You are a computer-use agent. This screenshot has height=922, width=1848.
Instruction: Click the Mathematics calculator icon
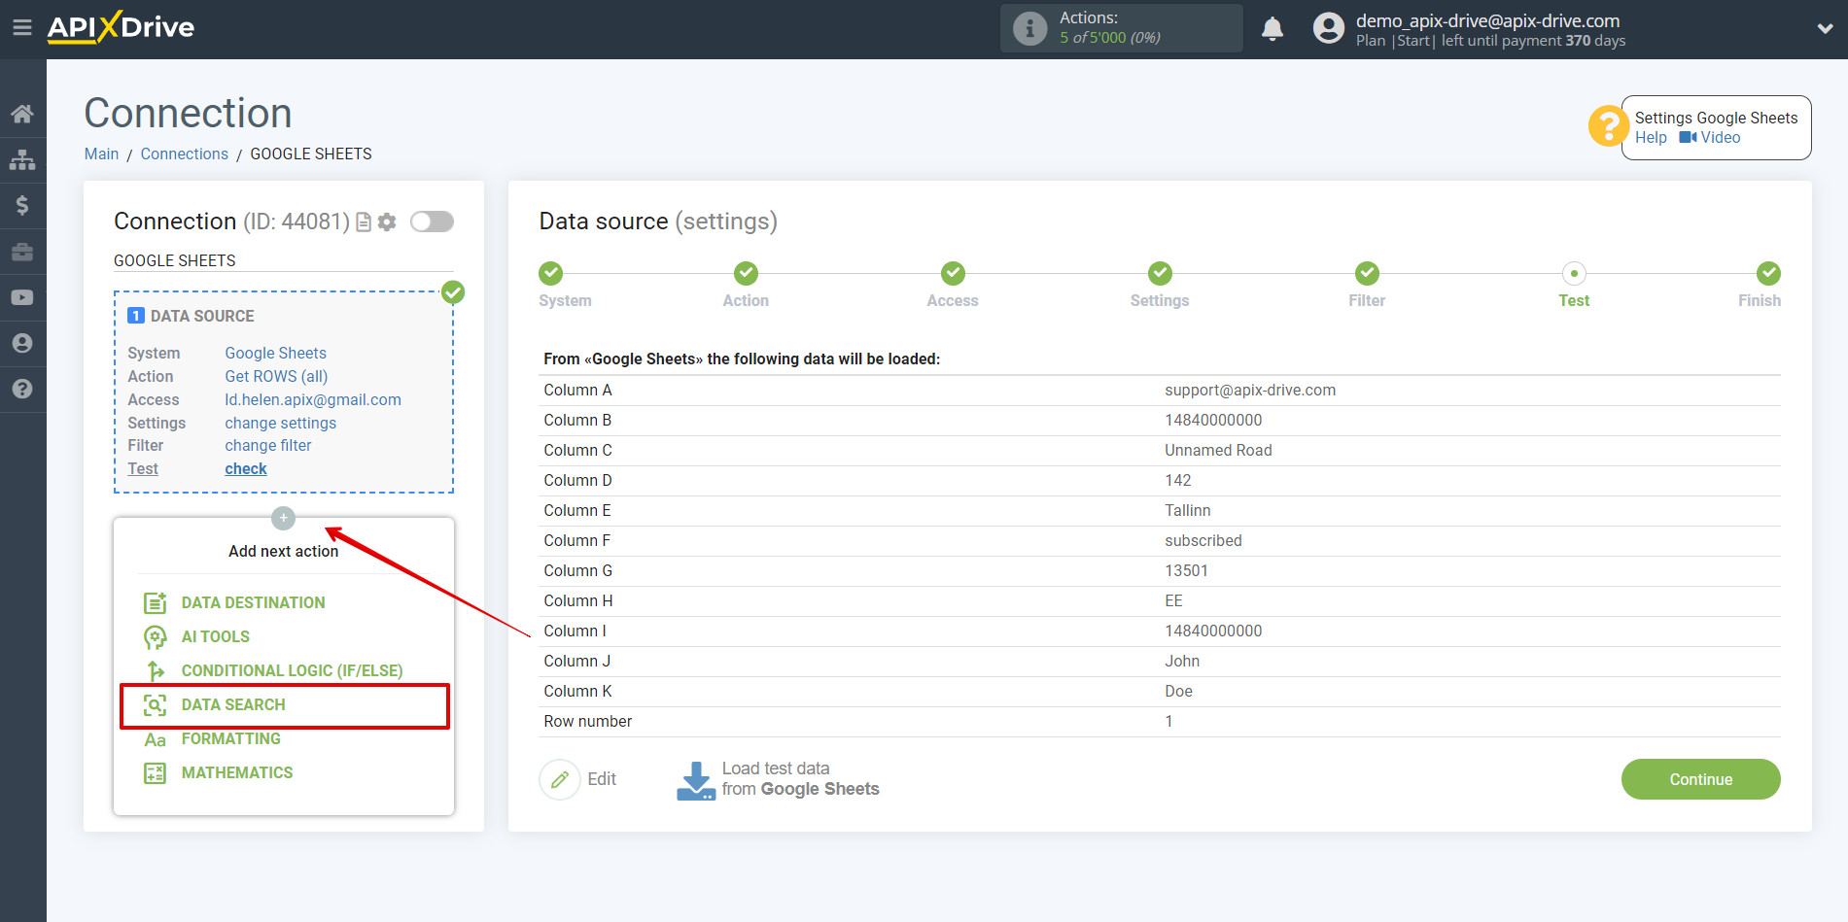[x=155, y=773]
